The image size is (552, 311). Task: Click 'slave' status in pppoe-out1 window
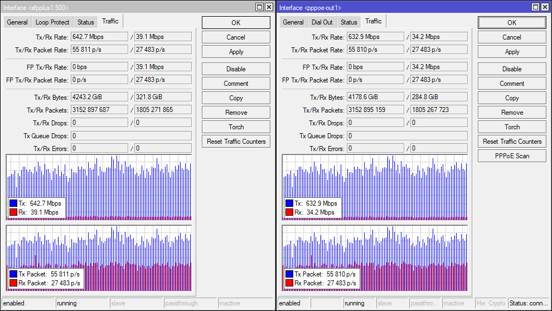(392, 303)
